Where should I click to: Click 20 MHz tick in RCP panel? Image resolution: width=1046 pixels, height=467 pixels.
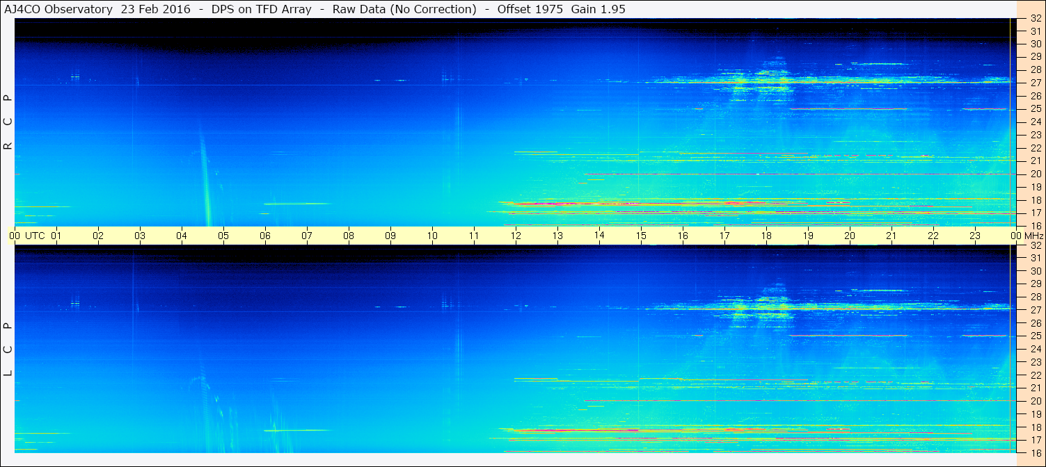tap(1035, 174)
